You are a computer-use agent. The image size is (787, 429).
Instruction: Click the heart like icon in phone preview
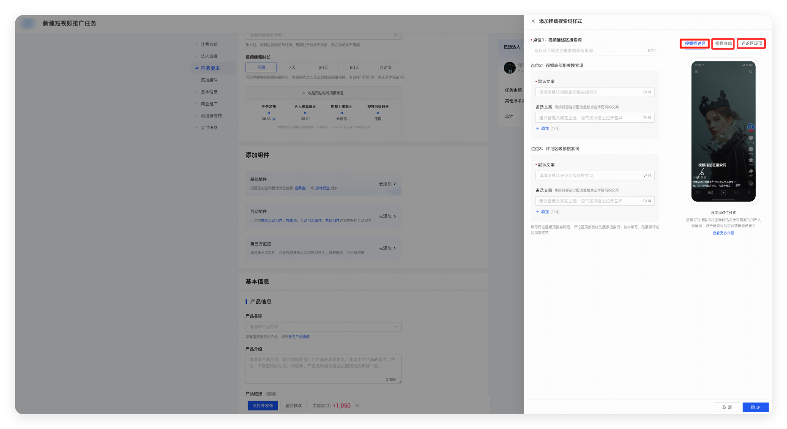pyautogui.click(x=751, y=138)
